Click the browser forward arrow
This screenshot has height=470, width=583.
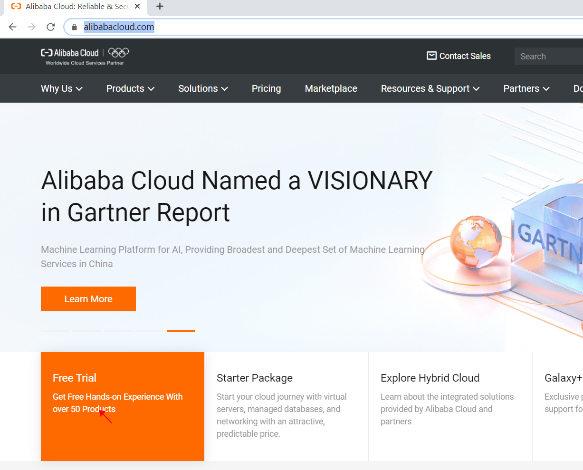click(x=32, y=27)
